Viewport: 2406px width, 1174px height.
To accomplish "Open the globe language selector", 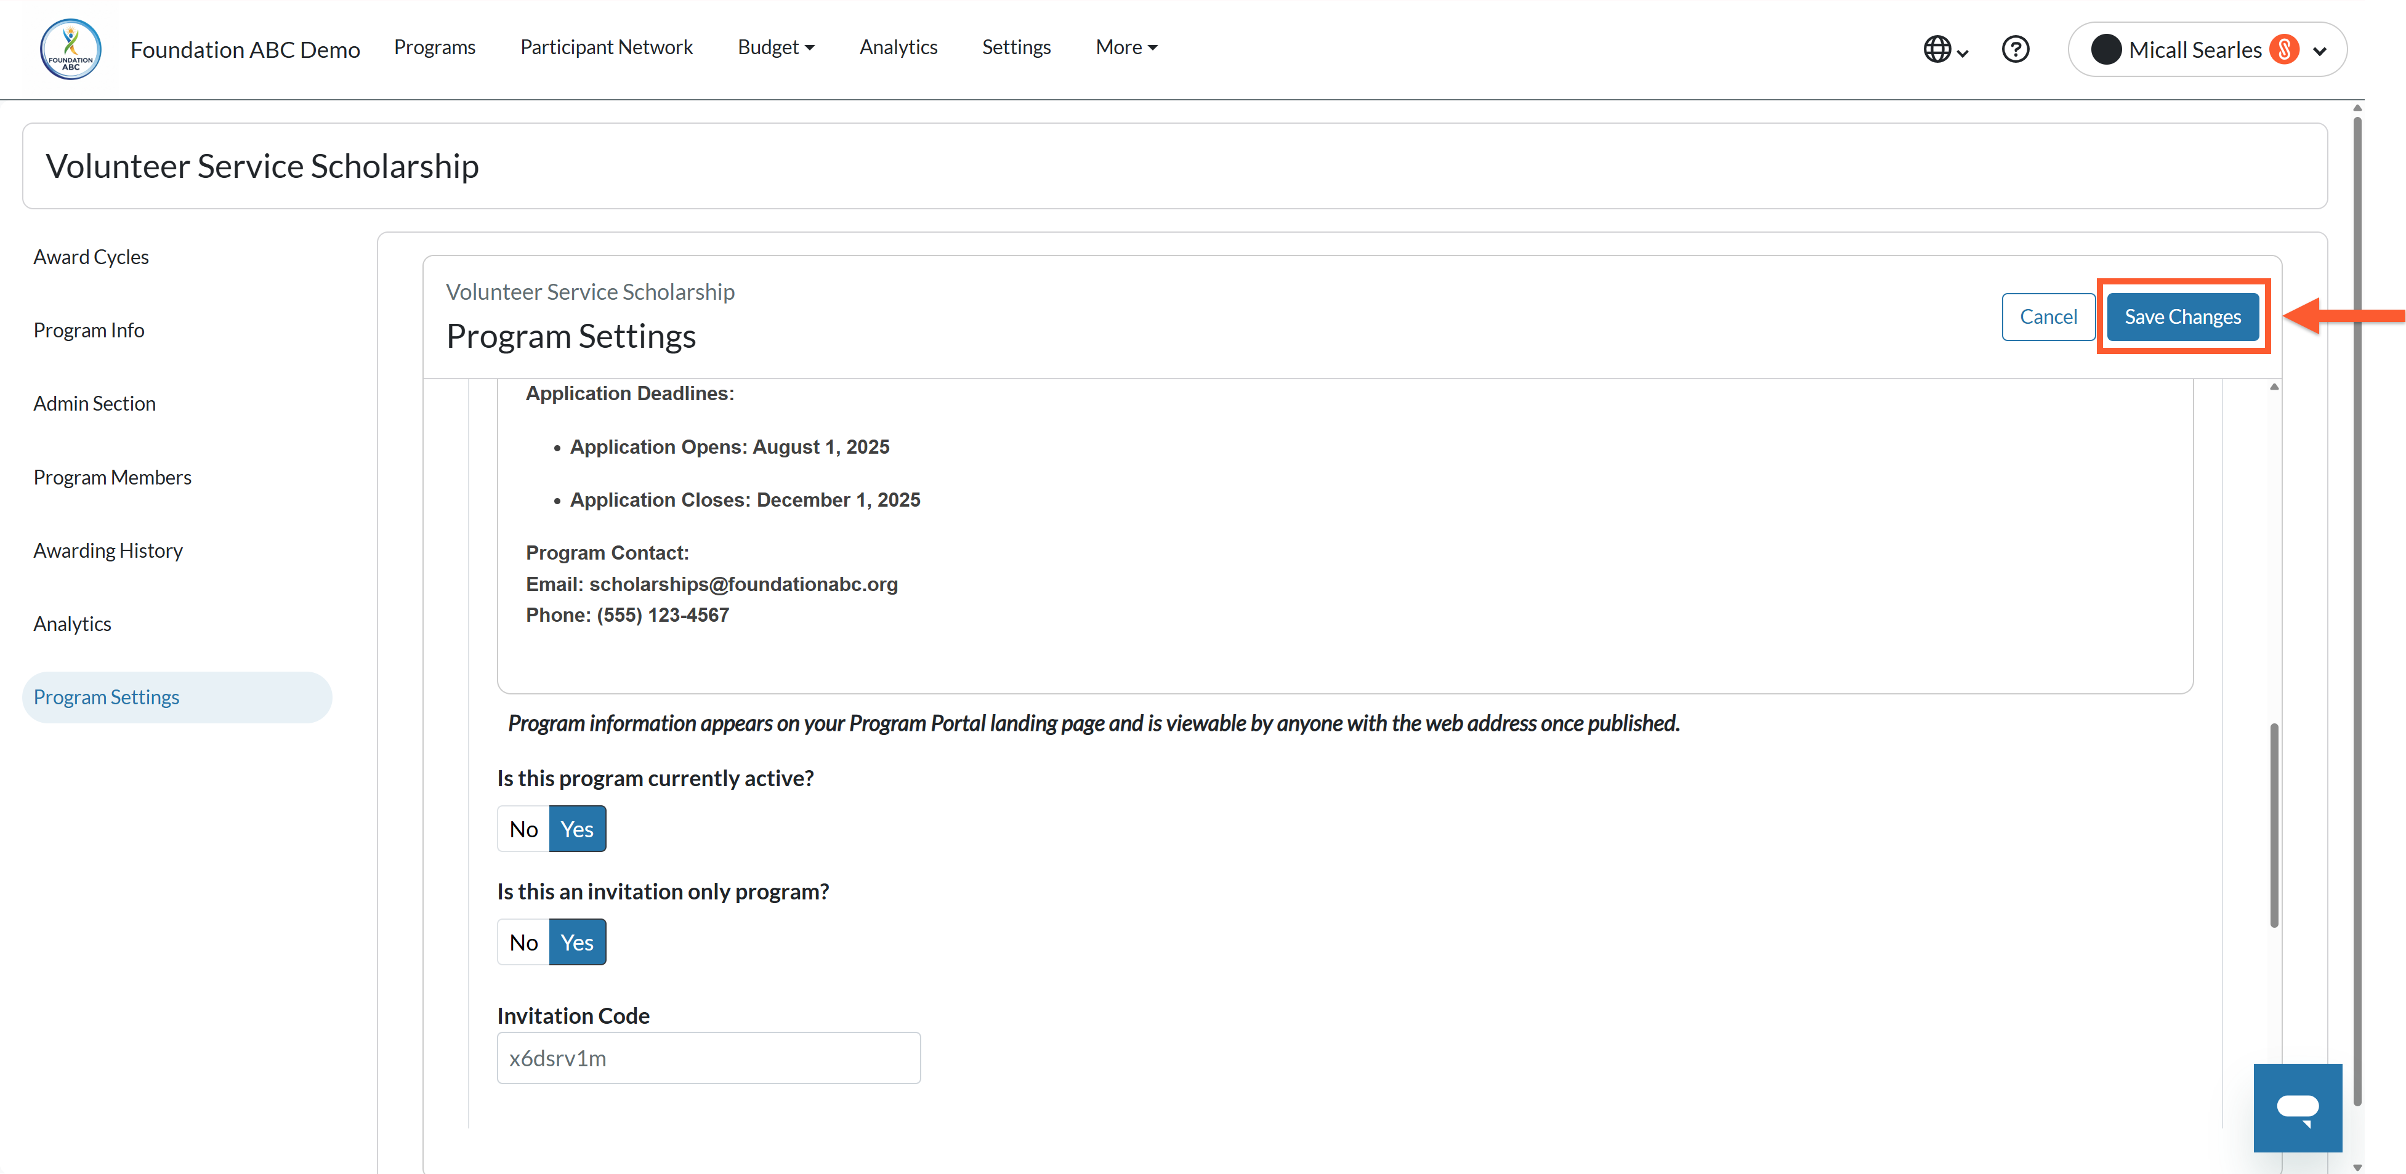I will 1945,49.
